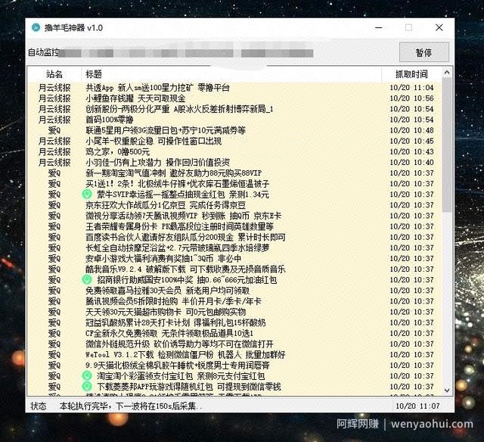This screenshot has width=484, height=442.
Task: Select row 联通5星用户领3G流量日包
Action: [234, 130]
